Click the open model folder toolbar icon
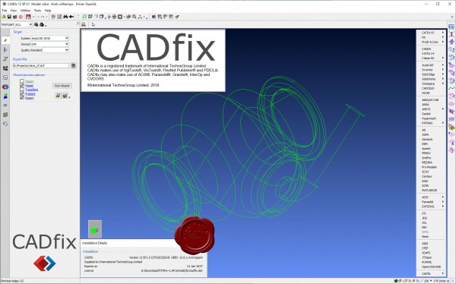 [4, 17]
